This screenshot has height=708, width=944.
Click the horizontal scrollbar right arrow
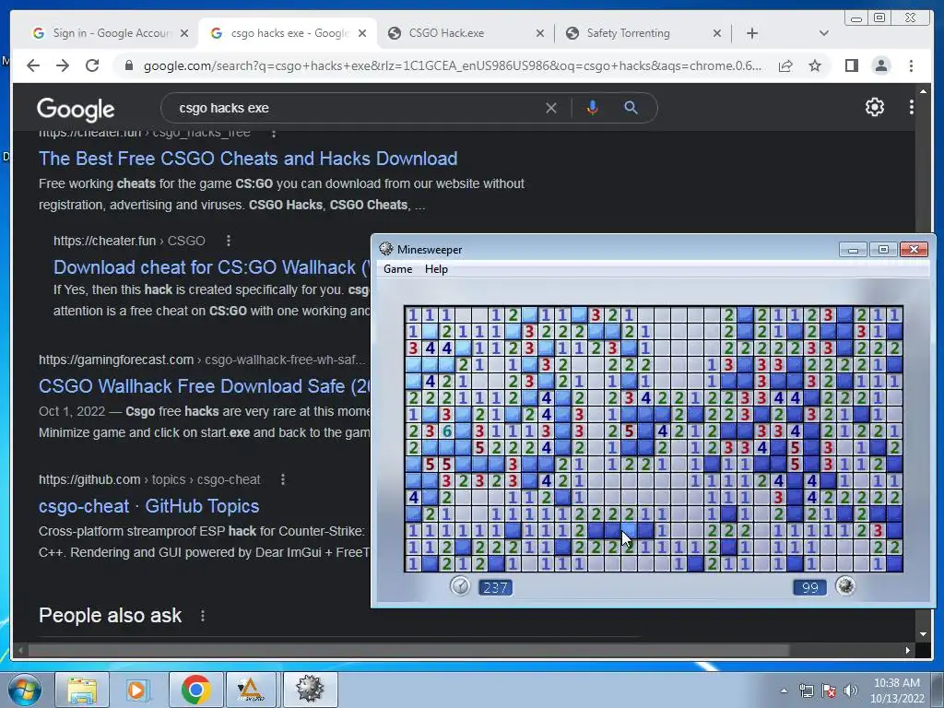pos(908,650)
